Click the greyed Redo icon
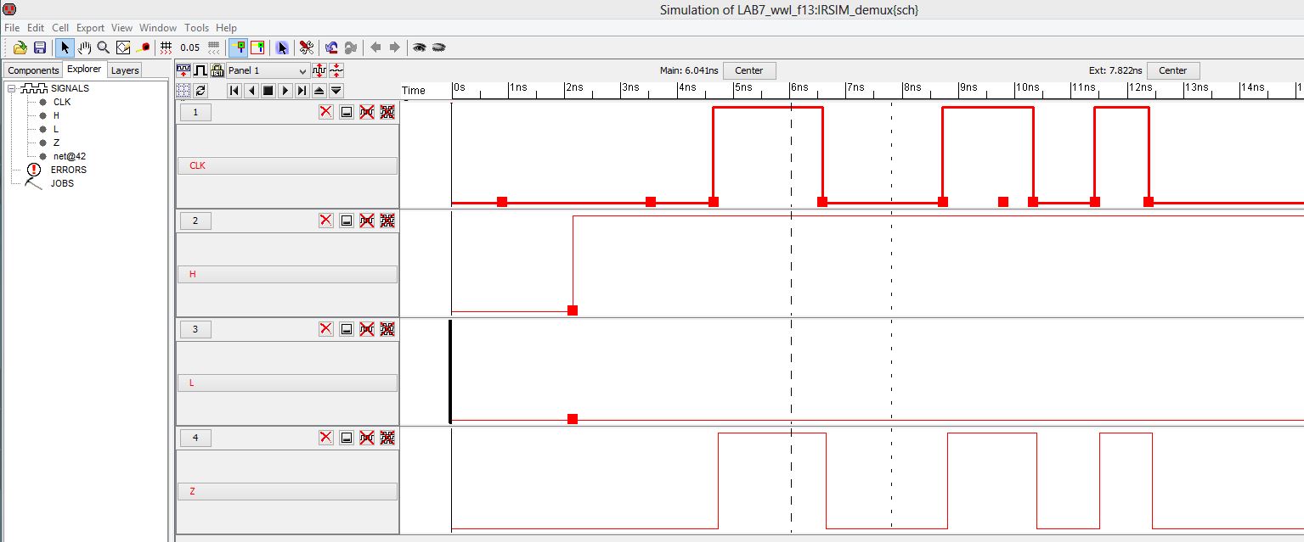The width and height of the screenshot is (1304, 542). coord(351,47)
